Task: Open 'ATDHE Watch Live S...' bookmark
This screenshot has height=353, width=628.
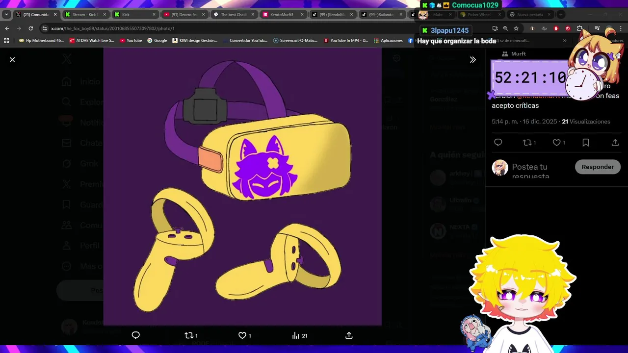Action: coord(92,40)
